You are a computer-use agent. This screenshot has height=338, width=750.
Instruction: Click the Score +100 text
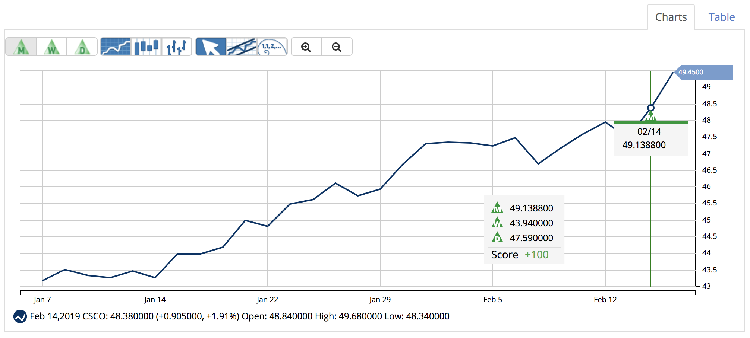[x=520, y=255]
